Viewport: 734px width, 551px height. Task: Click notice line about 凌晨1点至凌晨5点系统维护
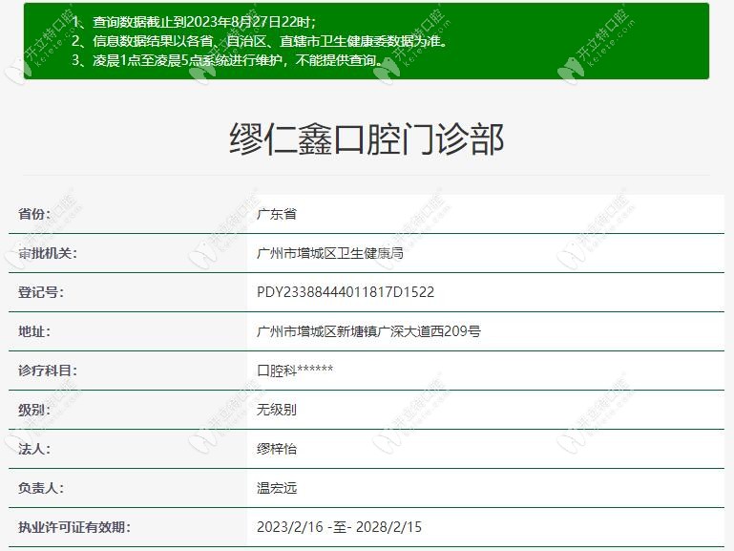click(226, 60)
